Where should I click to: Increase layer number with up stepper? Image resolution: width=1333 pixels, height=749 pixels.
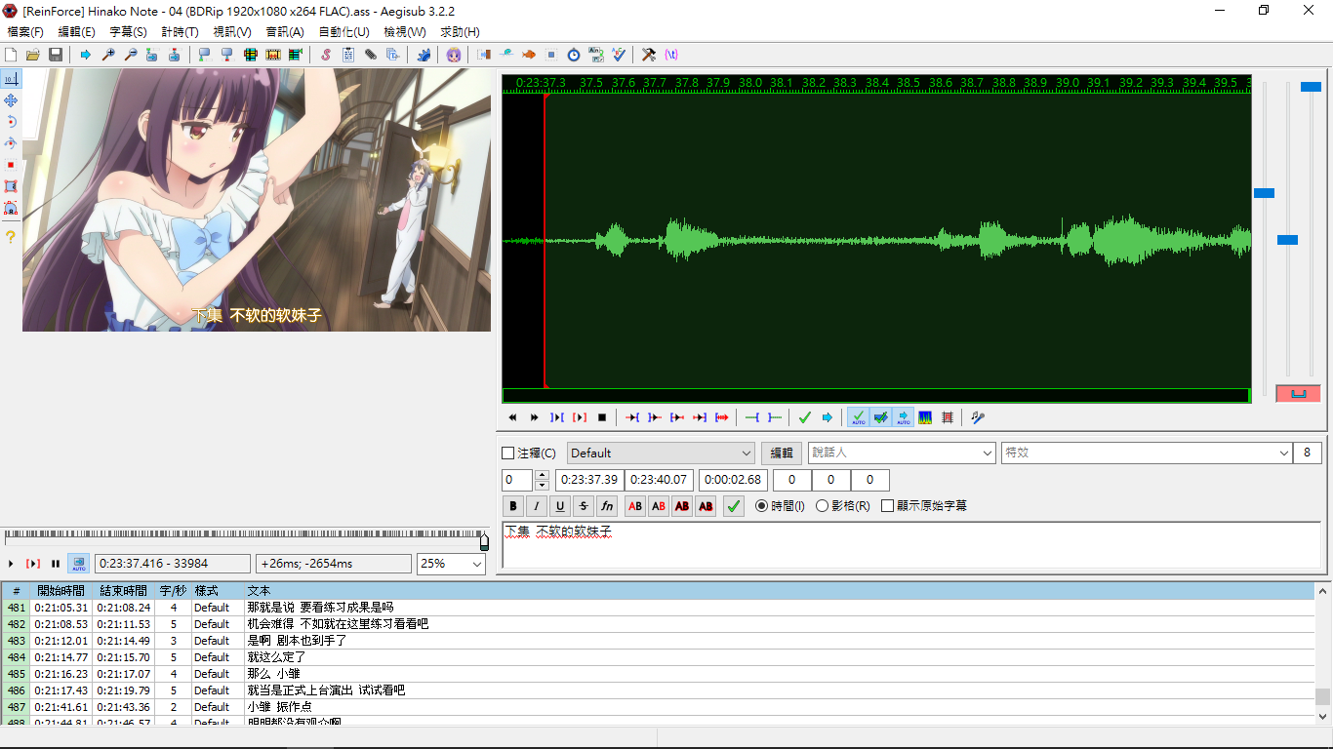tap(543, 475)
